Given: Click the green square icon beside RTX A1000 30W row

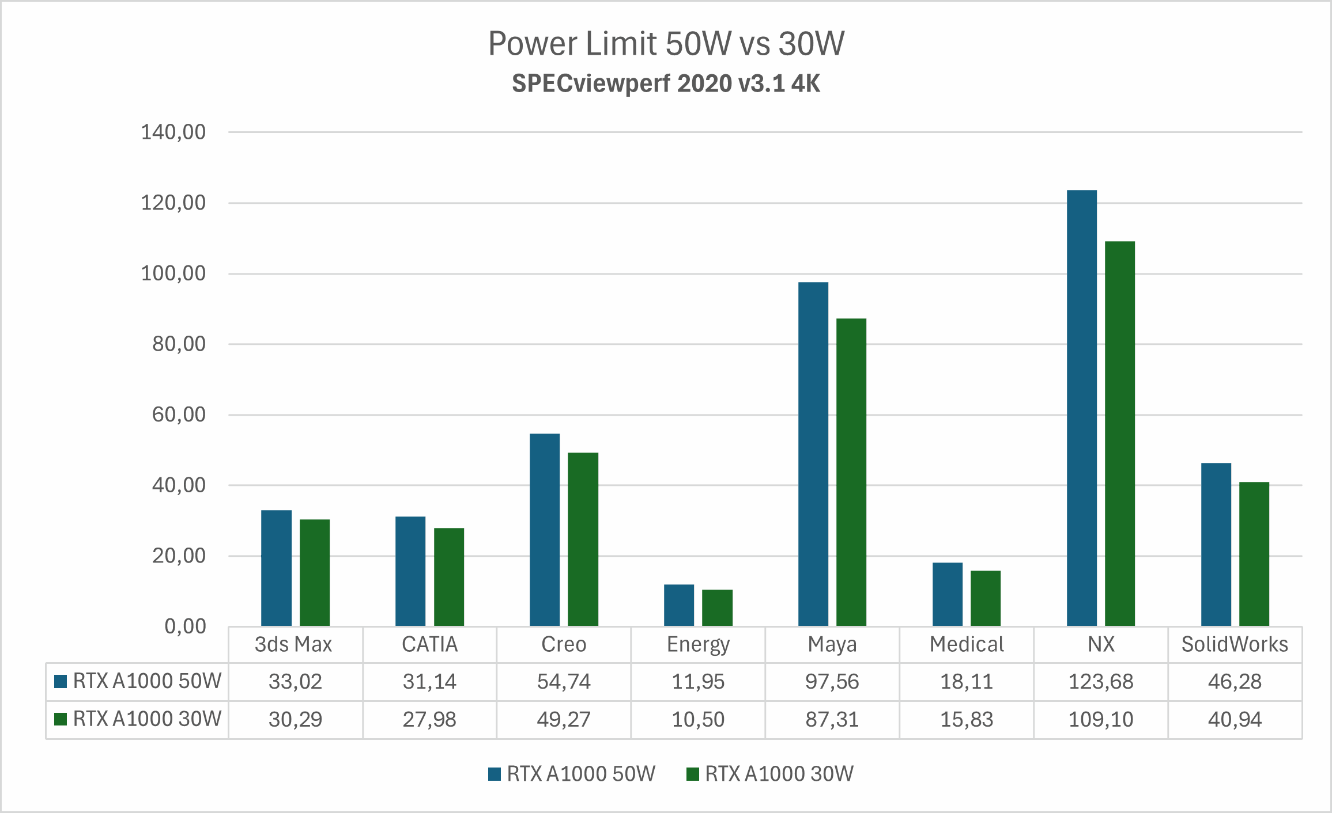Looking at the screenshot, I should [59, 719].
